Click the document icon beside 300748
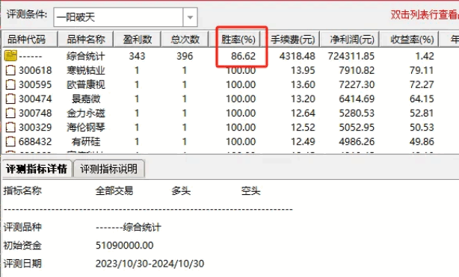 pyautogui.click(x=10, y=113)
